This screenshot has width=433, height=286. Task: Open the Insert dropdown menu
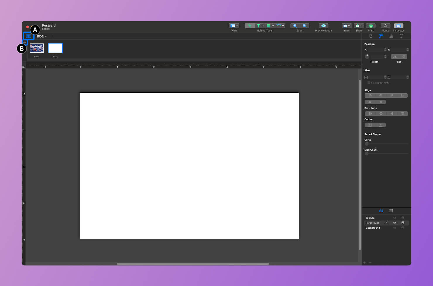tap(346, 26)
